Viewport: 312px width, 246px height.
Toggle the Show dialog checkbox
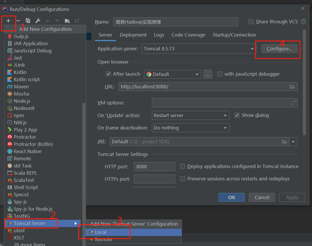pos(237,115)
